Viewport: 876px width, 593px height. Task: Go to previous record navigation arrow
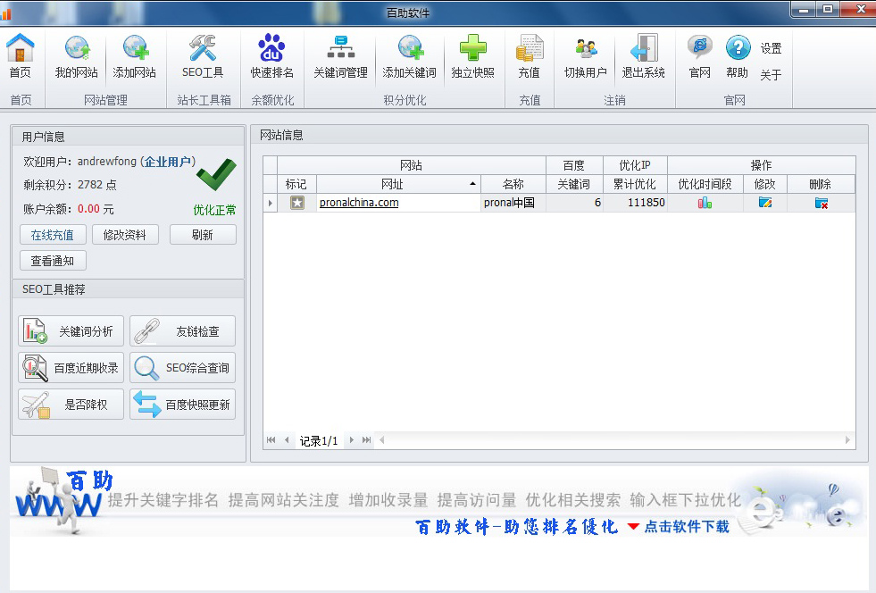click(x=287, y=440)
